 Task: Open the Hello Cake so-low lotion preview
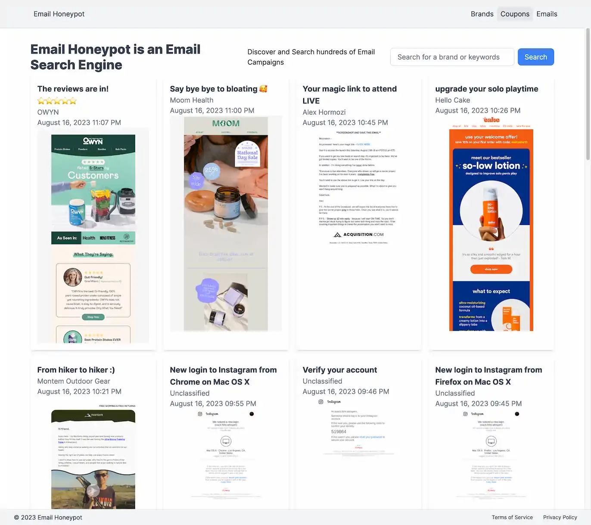click(491, 224)
